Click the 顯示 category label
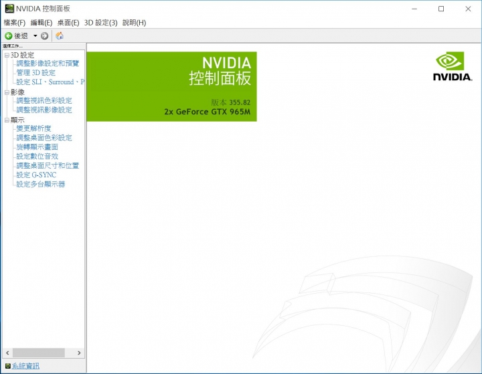Screen dimensions: 482x374 [x=17, y=120]
